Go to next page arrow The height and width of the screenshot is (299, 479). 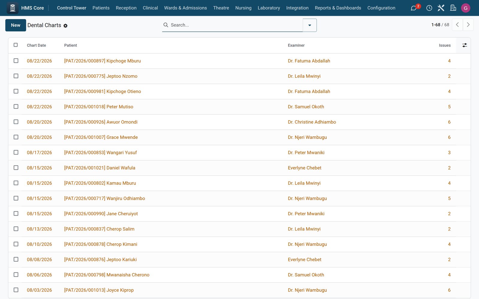tap(468, 25)
